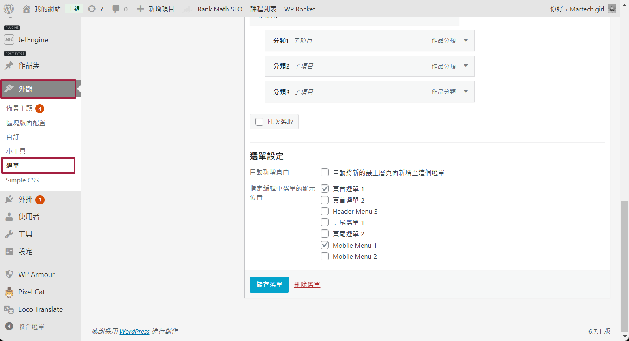Image resolution: width=629 pixels, height=341 pixels.
Task: Click the Loco Translate icon
Action: 9,309
